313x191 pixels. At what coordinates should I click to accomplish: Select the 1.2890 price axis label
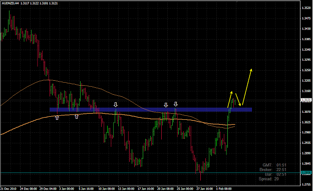point(306,153)
